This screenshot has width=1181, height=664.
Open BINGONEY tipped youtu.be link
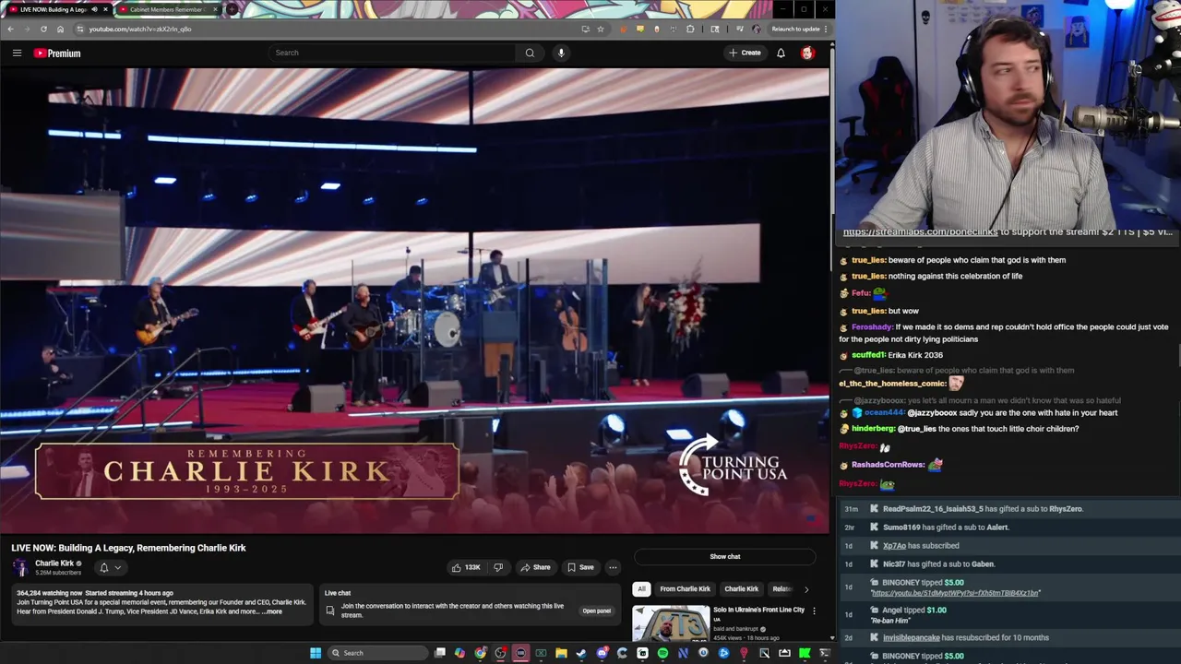tap(955, 593)
